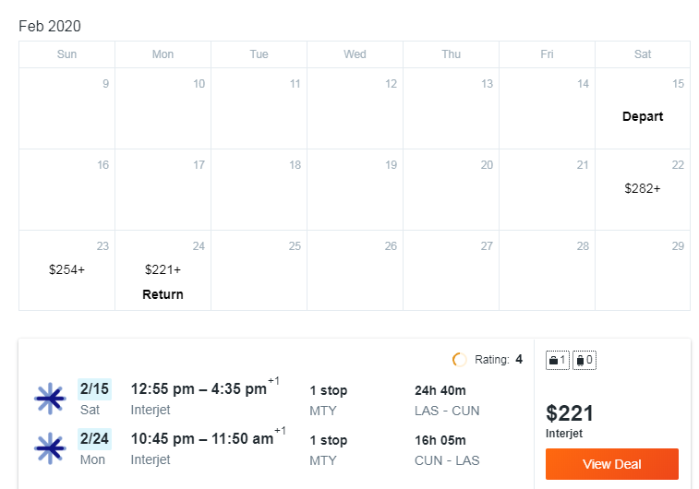The height and width of the screenshot is (489, 699).
Task: Select February 24 return date cell
Action: point(163,270)
